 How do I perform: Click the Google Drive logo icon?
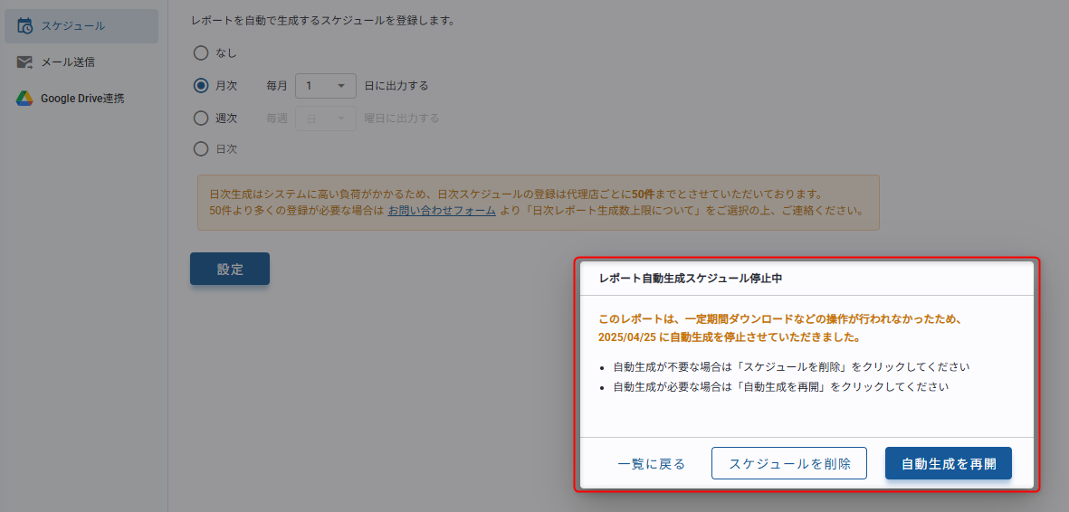pyautogui.click(x=25, y=99)
